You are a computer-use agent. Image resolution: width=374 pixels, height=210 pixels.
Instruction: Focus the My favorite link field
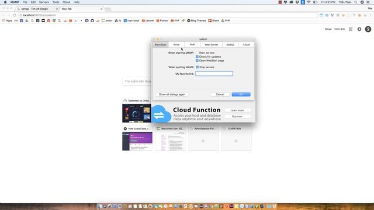(214, 74)
